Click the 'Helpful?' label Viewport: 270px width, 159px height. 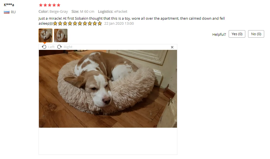click(219, 34)
